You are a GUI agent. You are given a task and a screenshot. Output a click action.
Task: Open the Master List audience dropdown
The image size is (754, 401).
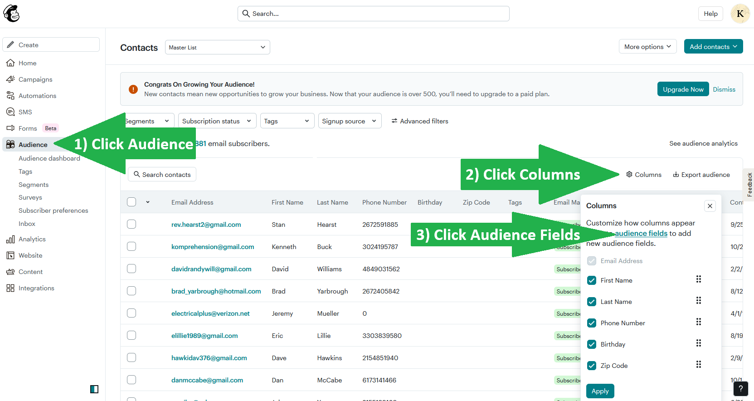point(217,47)
